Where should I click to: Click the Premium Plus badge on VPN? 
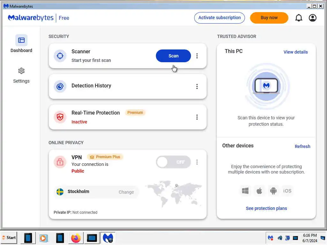pos(105,157)
